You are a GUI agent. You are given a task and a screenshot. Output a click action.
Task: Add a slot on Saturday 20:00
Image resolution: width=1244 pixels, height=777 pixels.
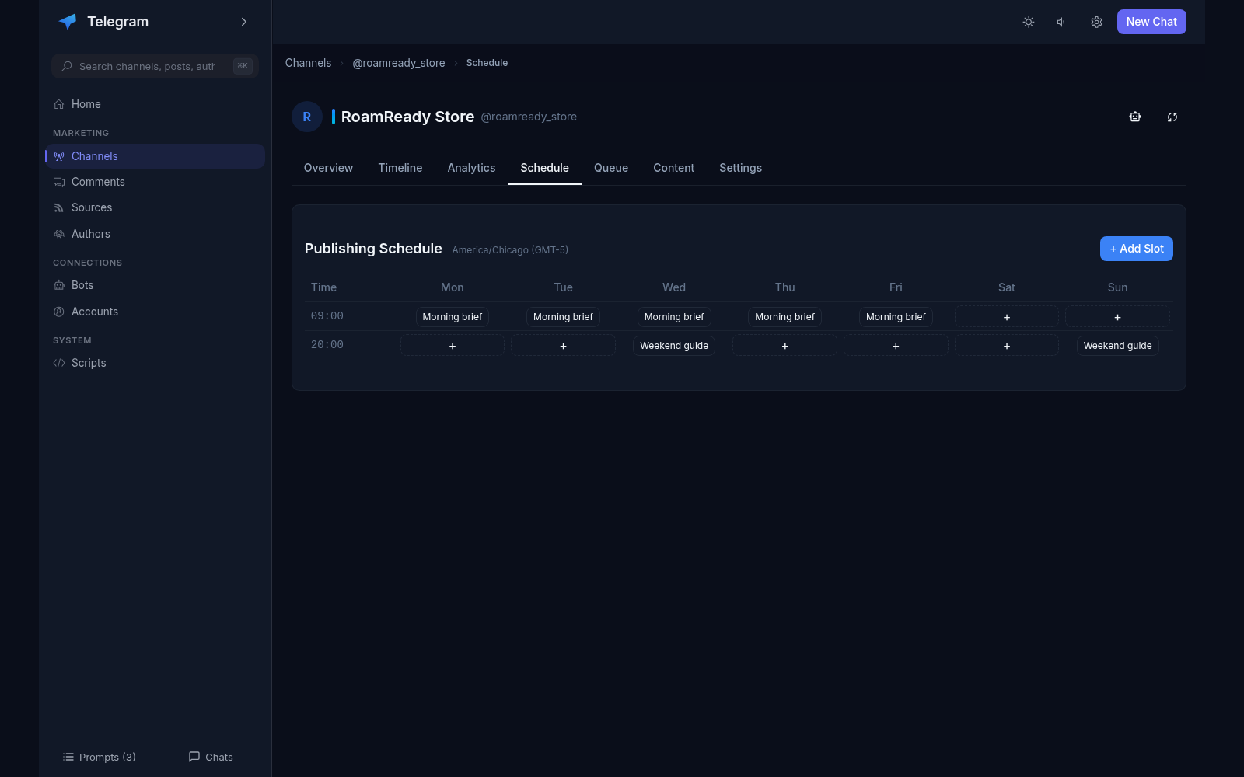[1007, 346]
